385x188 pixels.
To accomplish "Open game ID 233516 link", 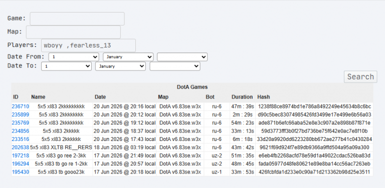I will (x=21, y=139).
